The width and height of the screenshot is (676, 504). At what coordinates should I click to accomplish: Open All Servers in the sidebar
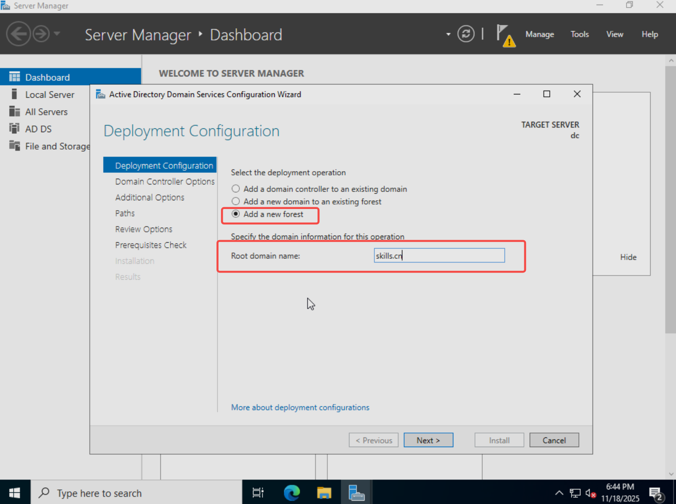46,112
